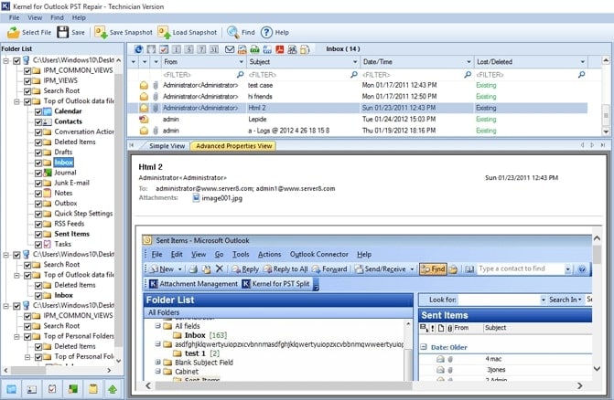Uncheck the Drafts folder checkbox
614x400 pixels.
tap(38, 153)
